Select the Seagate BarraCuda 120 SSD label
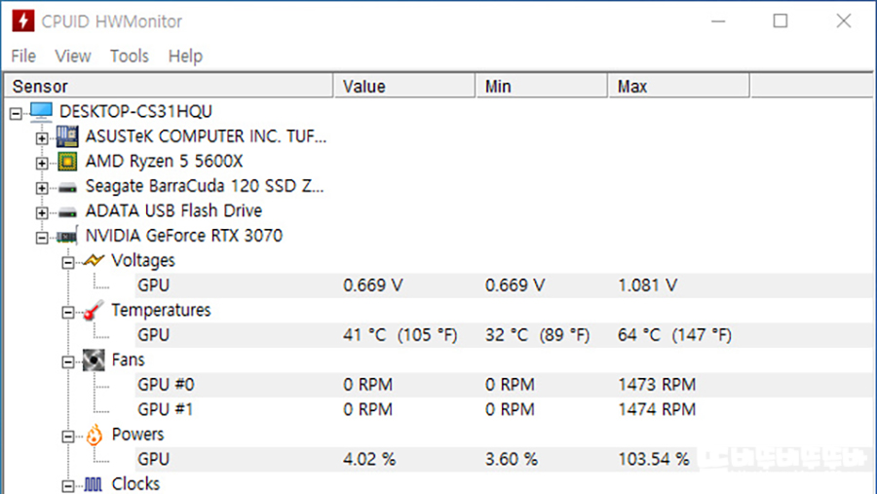 (205, 186)
